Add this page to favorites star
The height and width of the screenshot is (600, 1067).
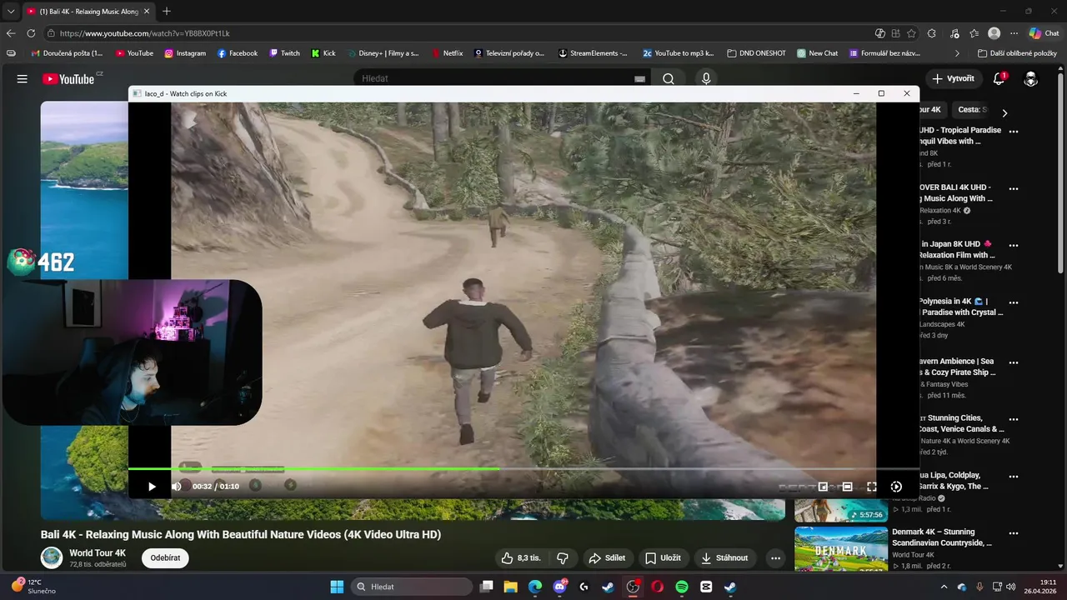(911, 33)
